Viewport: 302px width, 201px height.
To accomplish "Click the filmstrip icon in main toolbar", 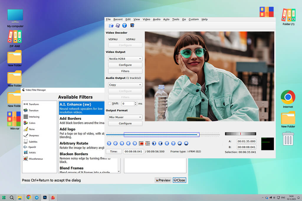I will (132, 25).
